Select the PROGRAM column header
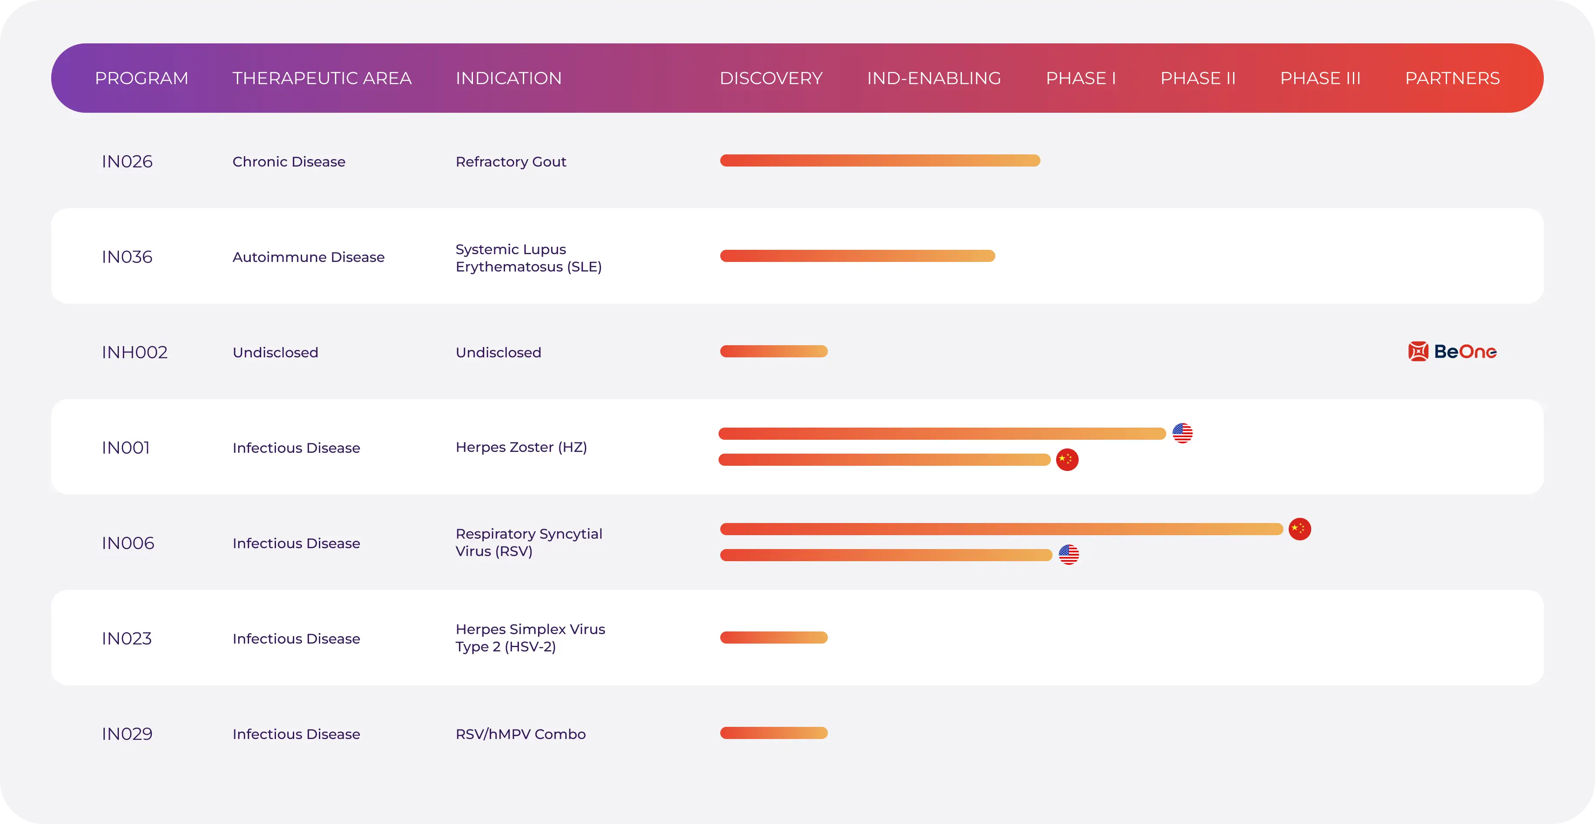 pyautogui.click(x=141, y=78)
